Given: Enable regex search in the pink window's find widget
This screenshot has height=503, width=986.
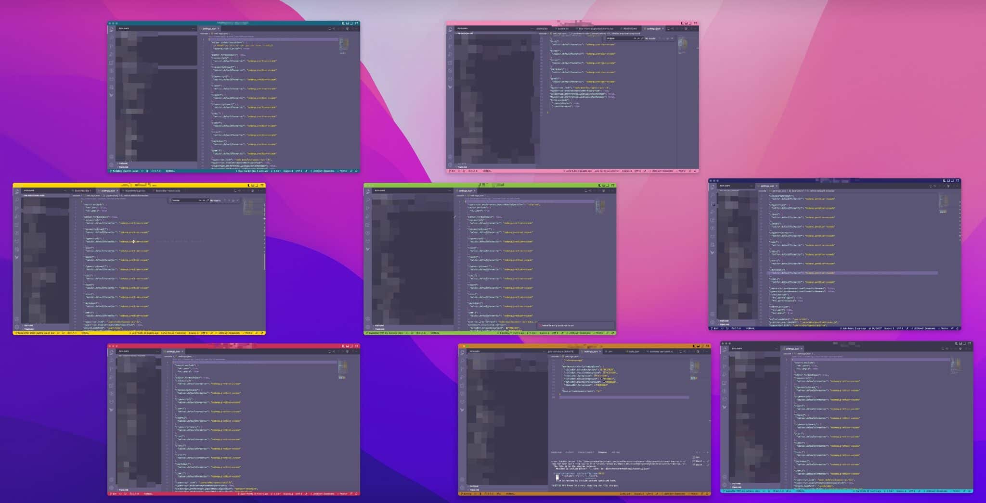Looking at the screenshot, I should point(642,38).
